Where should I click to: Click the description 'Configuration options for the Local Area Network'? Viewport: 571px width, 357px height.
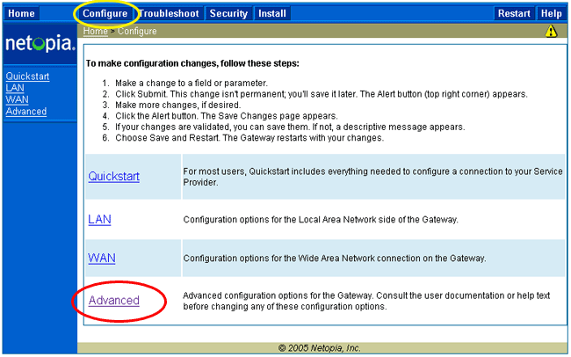click(x=321, y=220)
